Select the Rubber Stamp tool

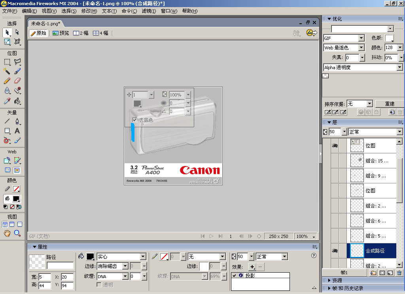point(17,90)
